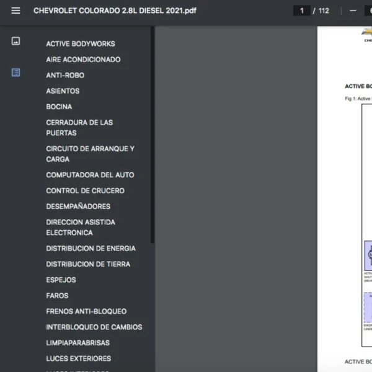Go to FRENOS ANTI-BLOQUEO section
Viewport: 372px width, 372px height.
coord(86,311)
